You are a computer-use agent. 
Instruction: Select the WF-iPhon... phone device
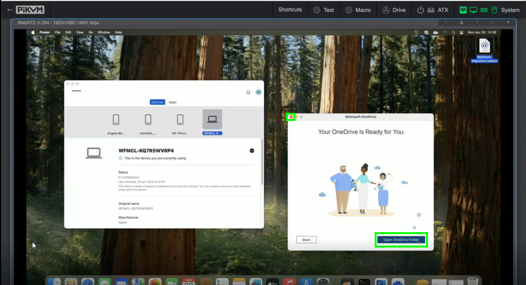pyautogui.click(x=180, y=123)
